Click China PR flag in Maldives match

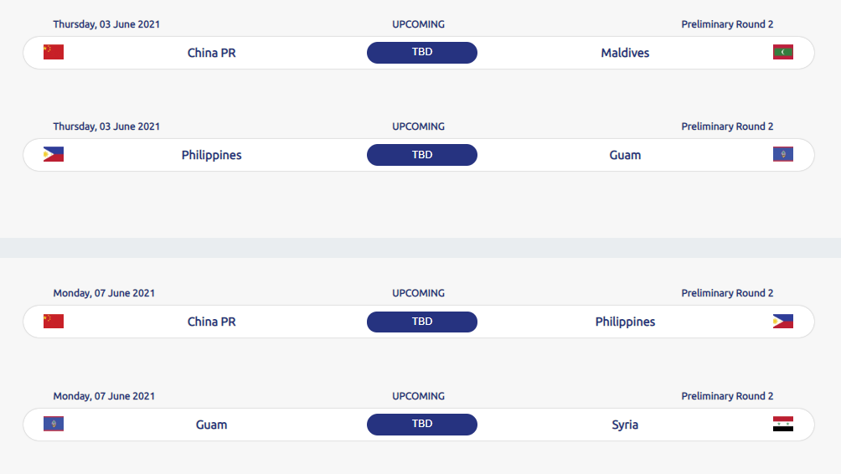tap(54, 52)
